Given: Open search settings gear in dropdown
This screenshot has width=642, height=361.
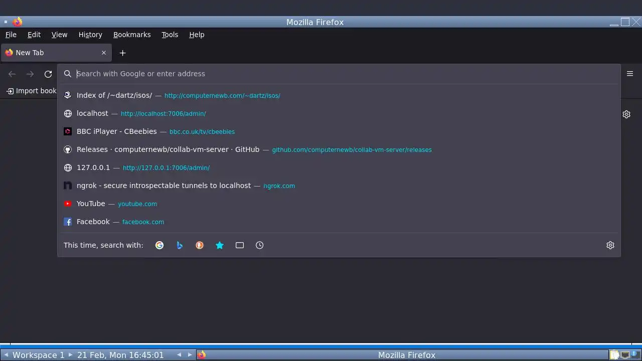Looking at the screenshot, I should point(610,245).
